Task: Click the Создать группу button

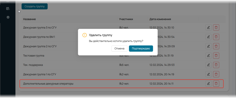Action: 35,7
